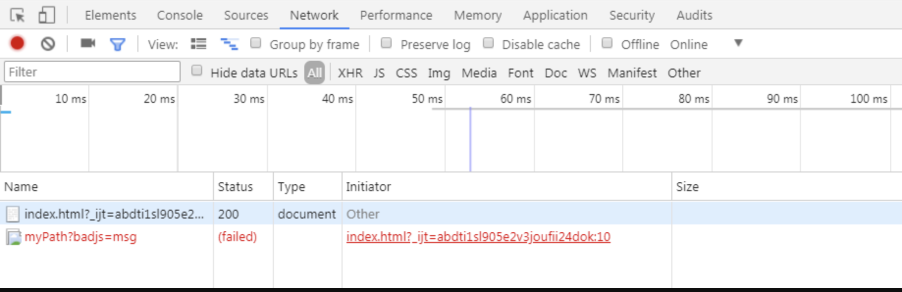Click the capture screenshots camera icon
Screen dimensions: 902x292
(x=88, y=44)
